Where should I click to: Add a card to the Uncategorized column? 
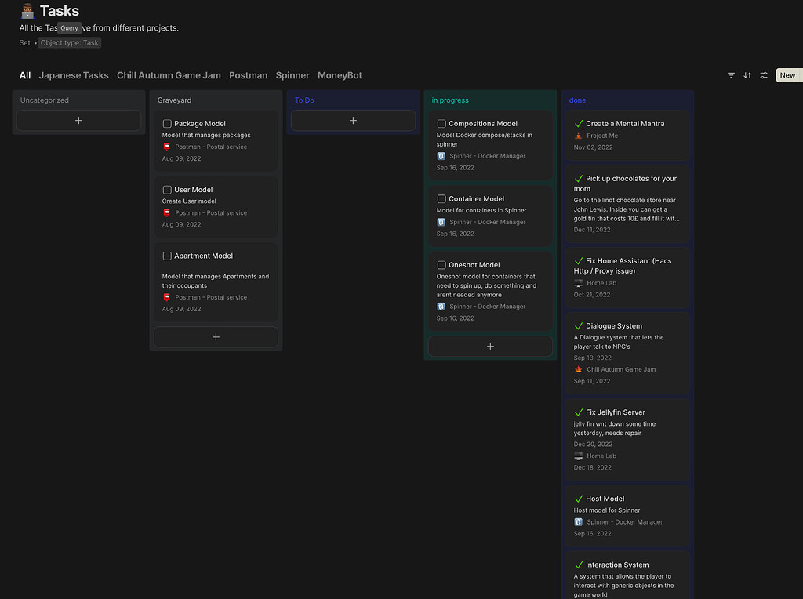click(x=78, y=121)
